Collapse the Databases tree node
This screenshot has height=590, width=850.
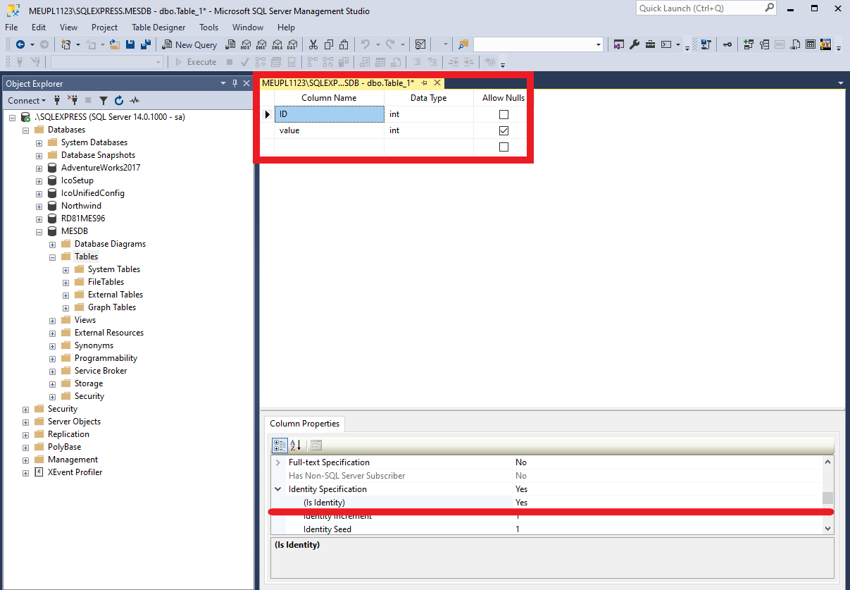tap(26, 130)
